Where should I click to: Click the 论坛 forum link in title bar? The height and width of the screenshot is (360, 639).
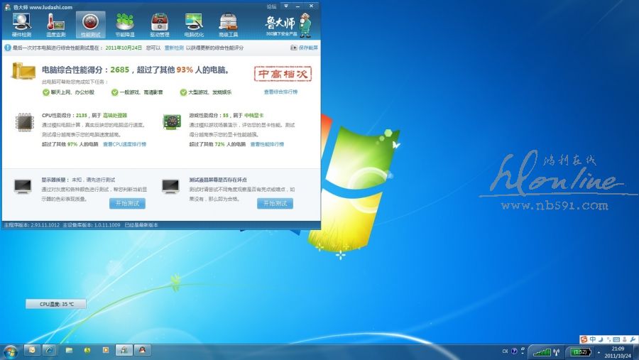(271, 6)
